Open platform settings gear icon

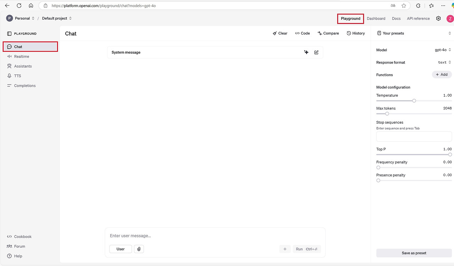tap(438, 18)
